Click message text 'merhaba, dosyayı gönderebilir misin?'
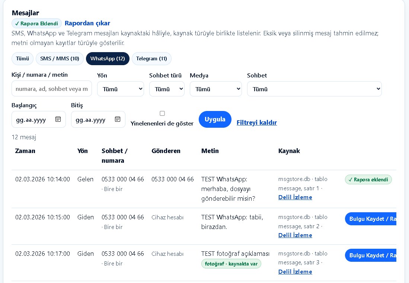This screenshot has height=283, width=409. pos(228,194)
